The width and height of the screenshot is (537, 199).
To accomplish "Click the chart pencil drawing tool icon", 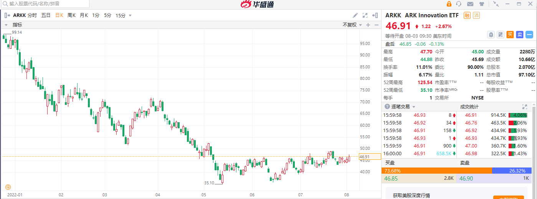I will [x=355, y=15].
